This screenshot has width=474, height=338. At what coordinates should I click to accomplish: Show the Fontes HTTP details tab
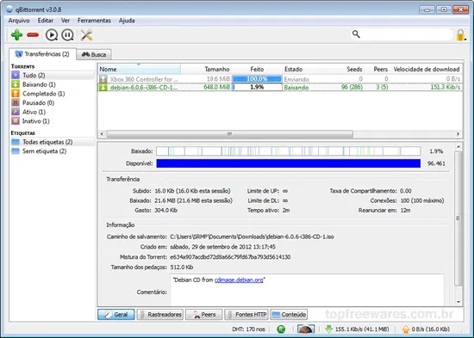[x=246, y=315]
